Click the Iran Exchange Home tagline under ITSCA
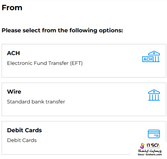Viewport: 167px width, 159px height. click(x=153, y=148)
